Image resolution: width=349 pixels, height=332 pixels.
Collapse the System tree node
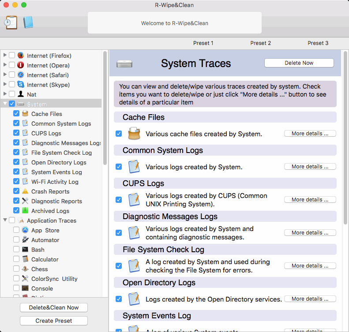[x=5, y=104]
